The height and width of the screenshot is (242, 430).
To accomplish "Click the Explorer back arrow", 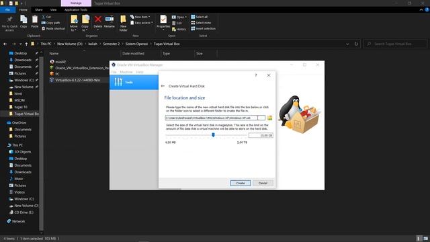I will (x=5, y=44).
